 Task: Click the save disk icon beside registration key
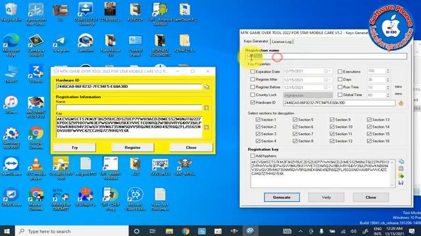tap(401, 182)
